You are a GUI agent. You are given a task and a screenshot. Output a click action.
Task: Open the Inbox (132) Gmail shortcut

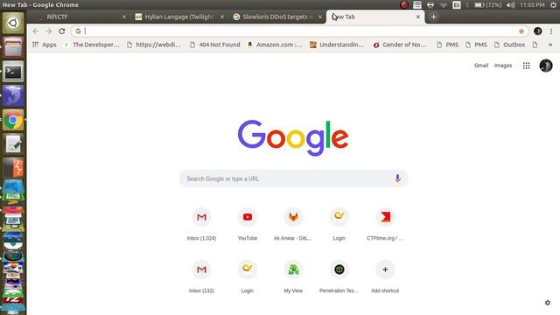[x=201, y=276]
